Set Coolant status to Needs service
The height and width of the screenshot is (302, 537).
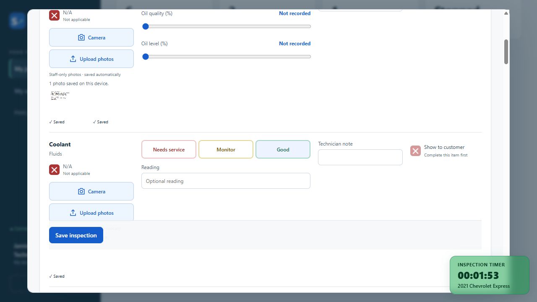pyautogui.click(x=169, y=149)
